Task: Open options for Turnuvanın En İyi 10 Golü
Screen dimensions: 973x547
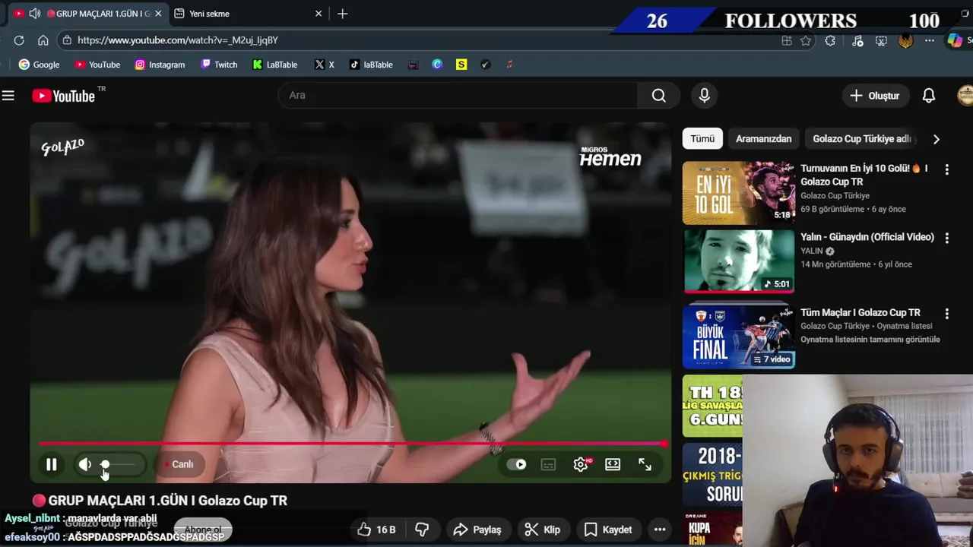Action: 946,169
